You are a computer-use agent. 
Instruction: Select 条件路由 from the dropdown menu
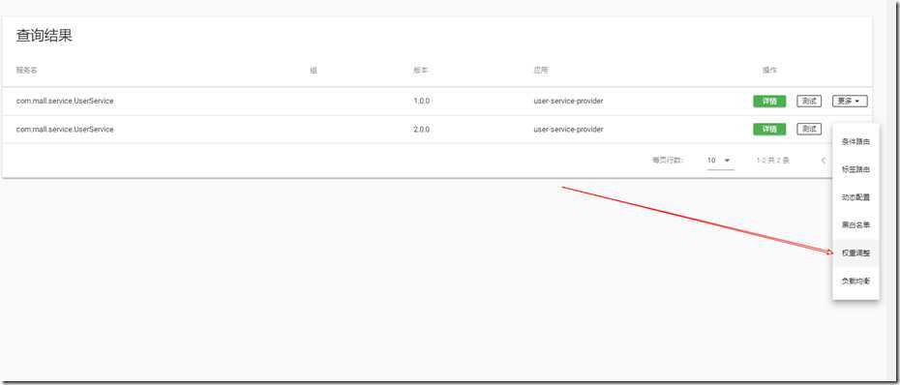click(855, 142)
